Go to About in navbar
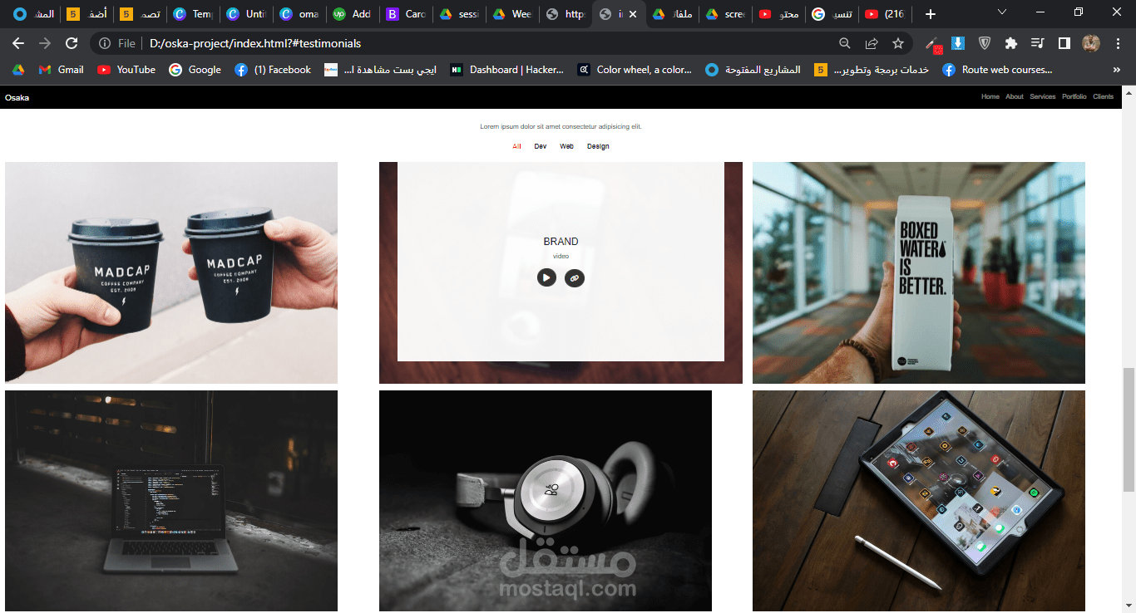The image size is (1136, 613). click(x=1014, y=97)
